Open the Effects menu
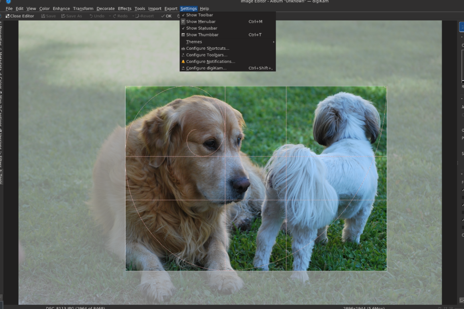 coord(125,8)
